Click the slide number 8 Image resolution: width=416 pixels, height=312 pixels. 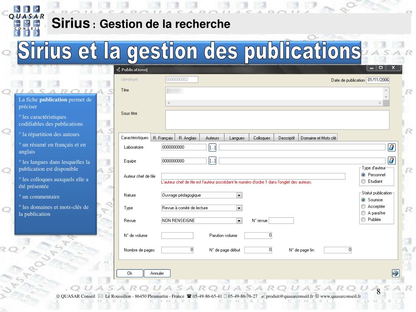pos(378,292)
